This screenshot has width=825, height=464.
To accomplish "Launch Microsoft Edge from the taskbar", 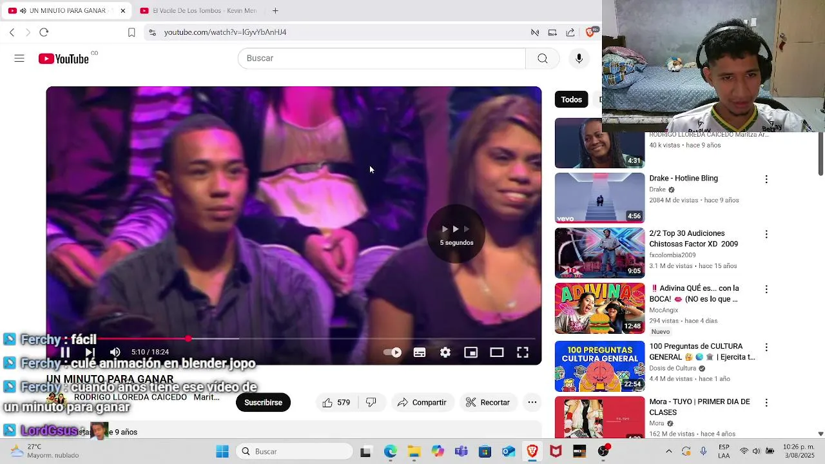I will click(x=391, y=452).
